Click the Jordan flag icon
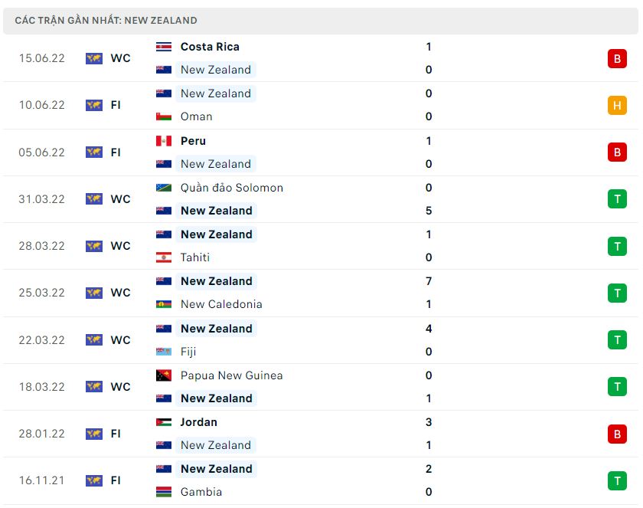Viewport: 643px width, 508px height. click(163, 422)
